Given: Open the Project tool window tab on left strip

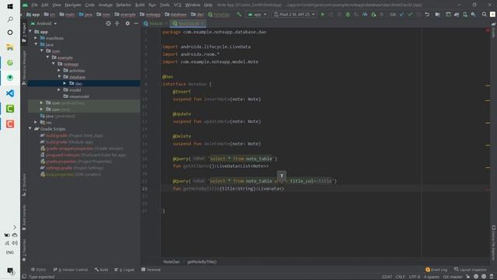Looking at the screenshot, I should click(x=24, y=33).
